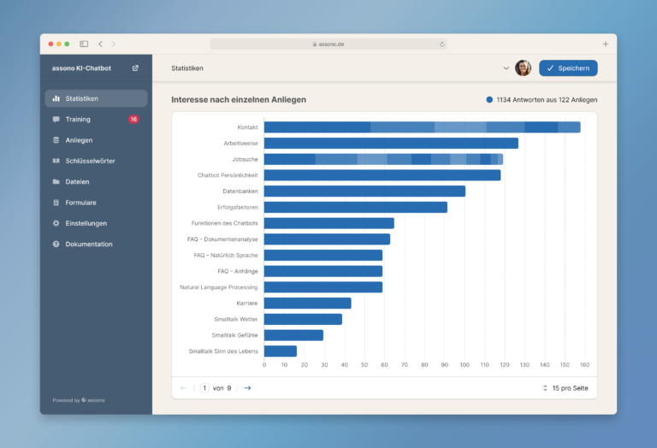
Task: Change the 15 pro Seite selector
Action: (565, 388)
